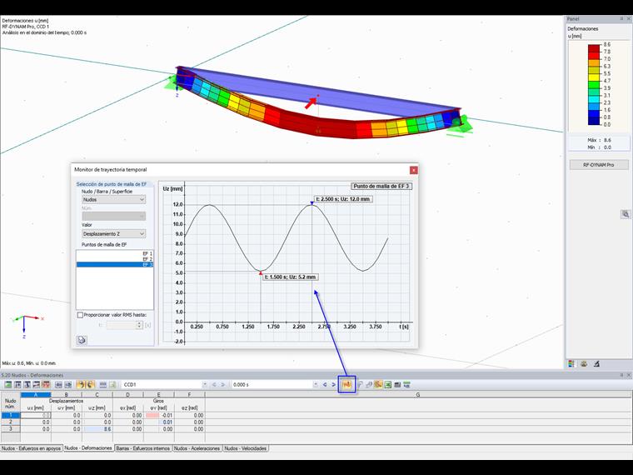
Task: Click the 't: 2.500 s; Uz: 12.0 mm' marker label
Action: click(343, 199)
